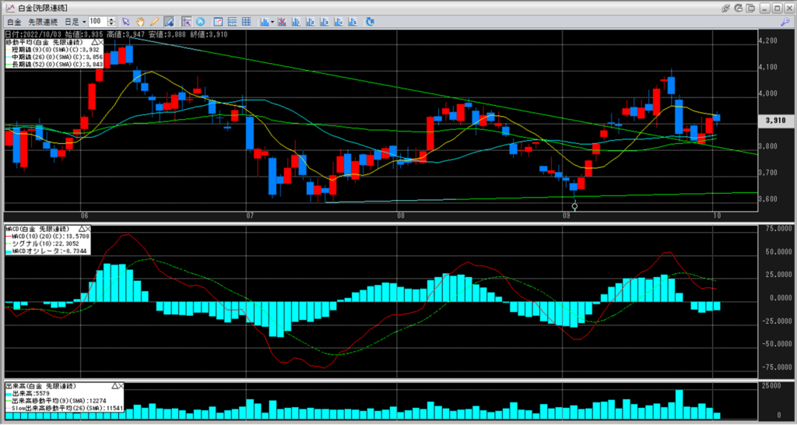
Task: Select the arrow pointer tool
Action: click(126, 22)
